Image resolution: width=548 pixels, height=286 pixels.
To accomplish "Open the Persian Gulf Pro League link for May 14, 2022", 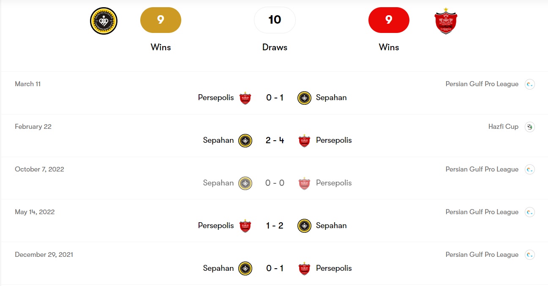I will (482, 212).
